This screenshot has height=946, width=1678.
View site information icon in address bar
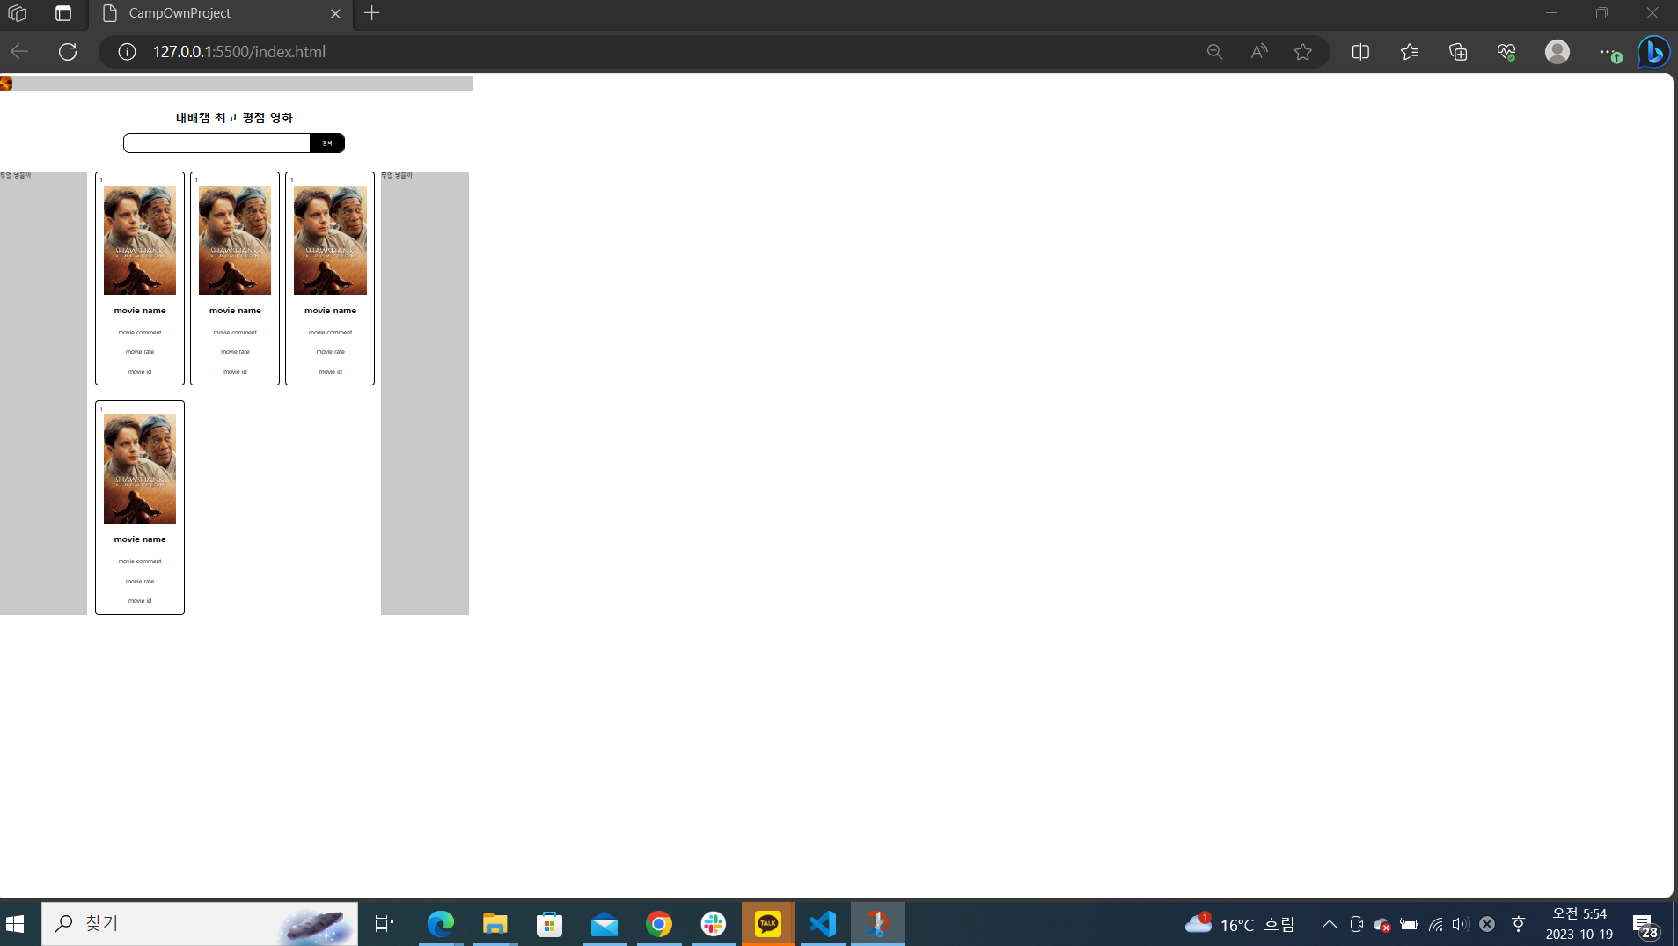(x=127, y=52)
